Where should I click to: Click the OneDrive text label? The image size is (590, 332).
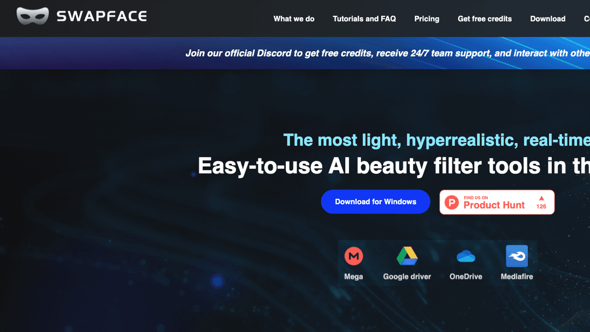tap(465, 276)
